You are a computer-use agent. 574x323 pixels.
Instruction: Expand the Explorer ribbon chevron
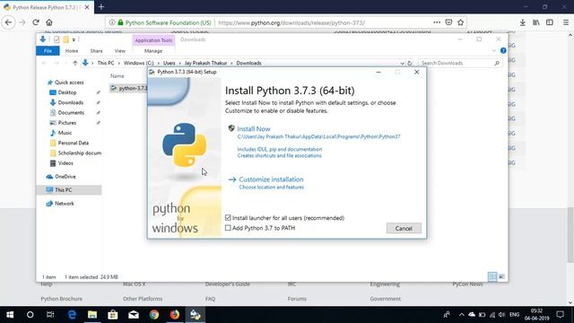click(x=494, y=50)
